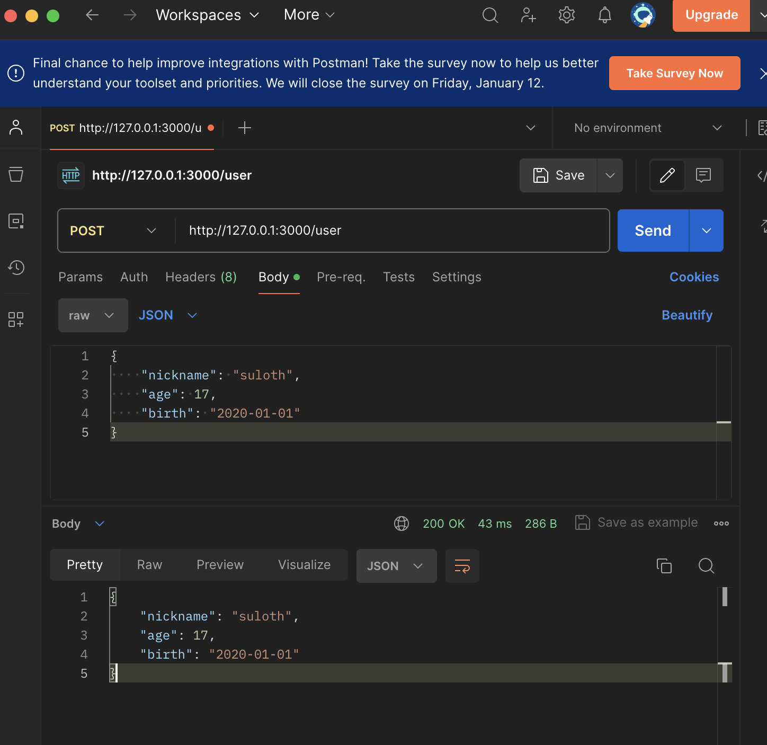Screen dimensions: 767x745
Task: Save the request
Action: pyautogui.click(x=558, y=175)
